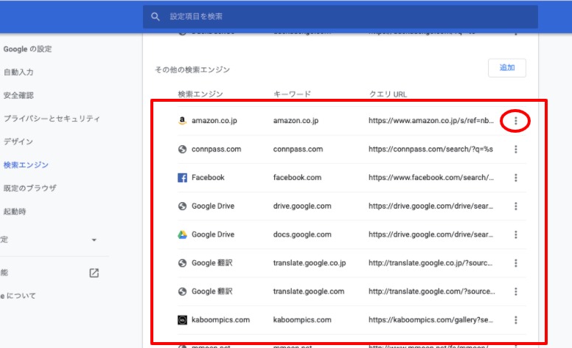Image resolution: width=572 pixels, height=348 pixels.
Task: Open more actions for Facebook search engine
Action: tap(516, 178)
